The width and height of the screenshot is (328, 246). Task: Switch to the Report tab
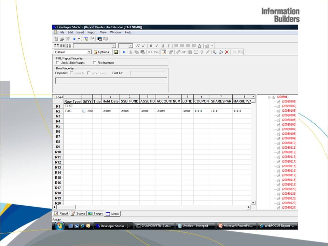(61, 213)
